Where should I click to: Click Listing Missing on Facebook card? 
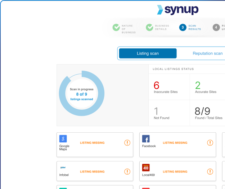(175, 143)
